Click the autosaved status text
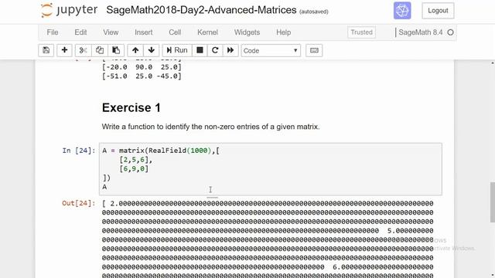Screen dimensions: 495x278 314,12
